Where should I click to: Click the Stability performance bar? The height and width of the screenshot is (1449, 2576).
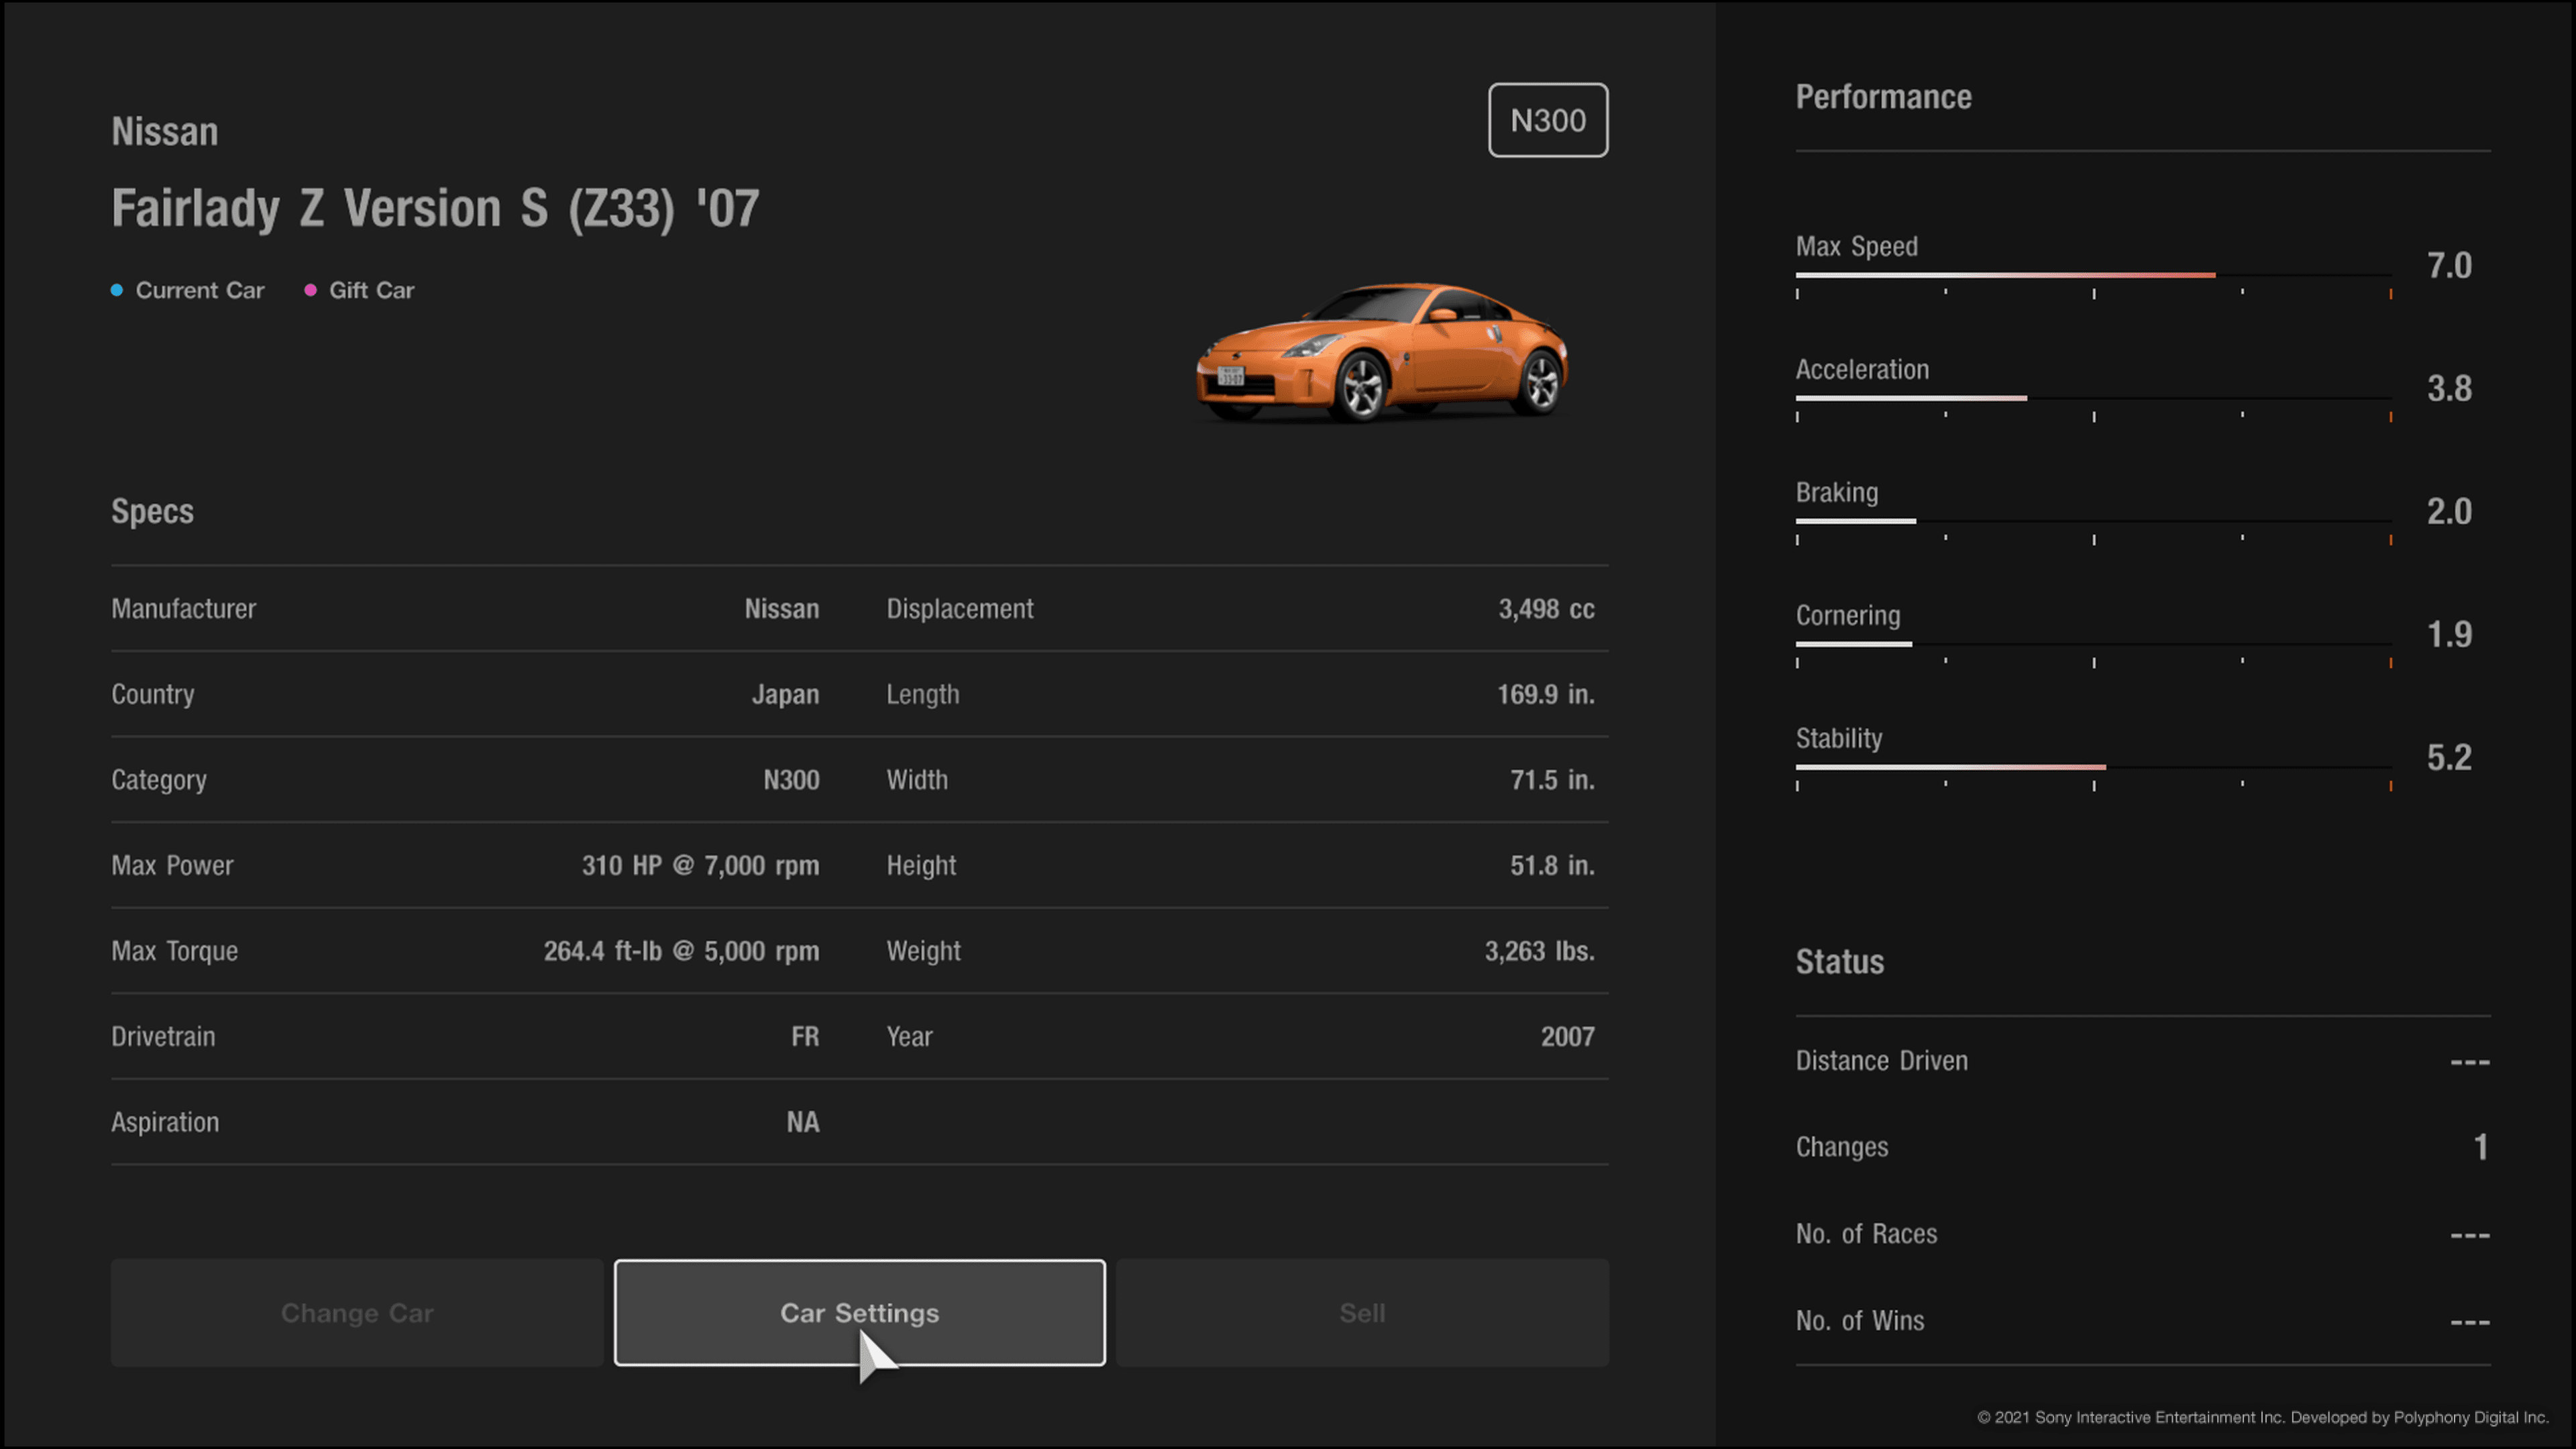point(2093,767)
